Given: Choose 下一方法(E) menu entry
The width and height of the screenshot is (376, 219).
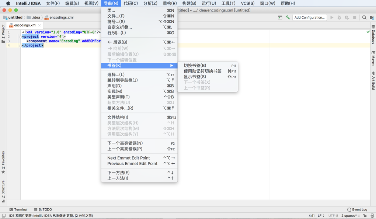Looking at the screenshot, I should pos(139,173).
